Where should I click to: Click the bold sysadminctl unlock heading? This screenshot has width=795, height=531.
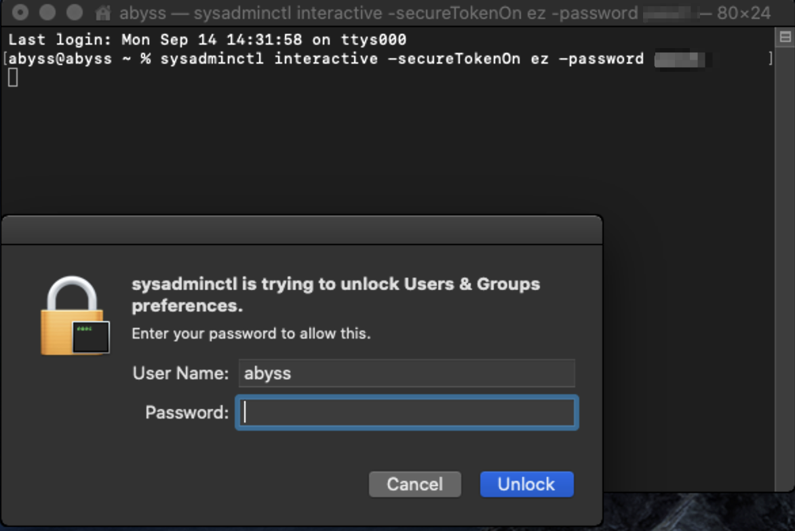click(336, 295)
